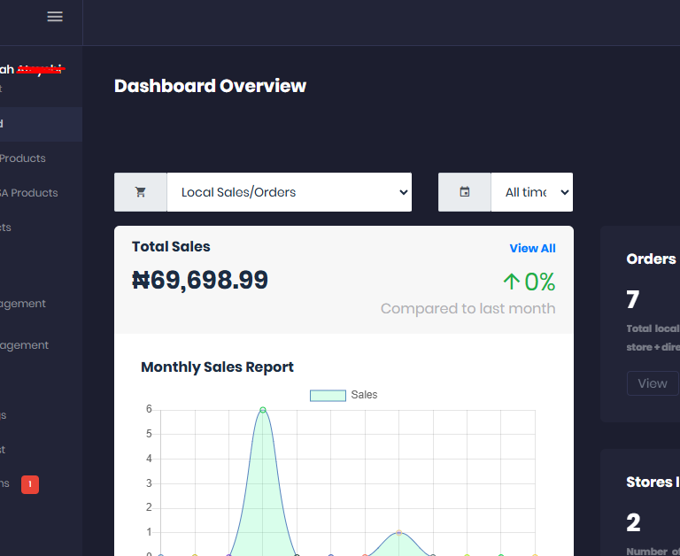Click the Orders count number 7
Image resolution: width=680 pixels, height=556 pixels.
tap(632, 300)
